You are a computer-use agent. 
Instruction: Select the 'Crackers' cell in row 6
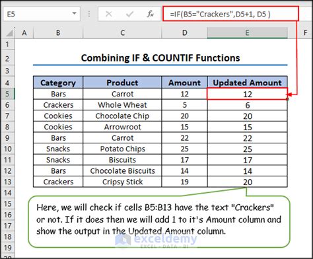pos(58,105)
